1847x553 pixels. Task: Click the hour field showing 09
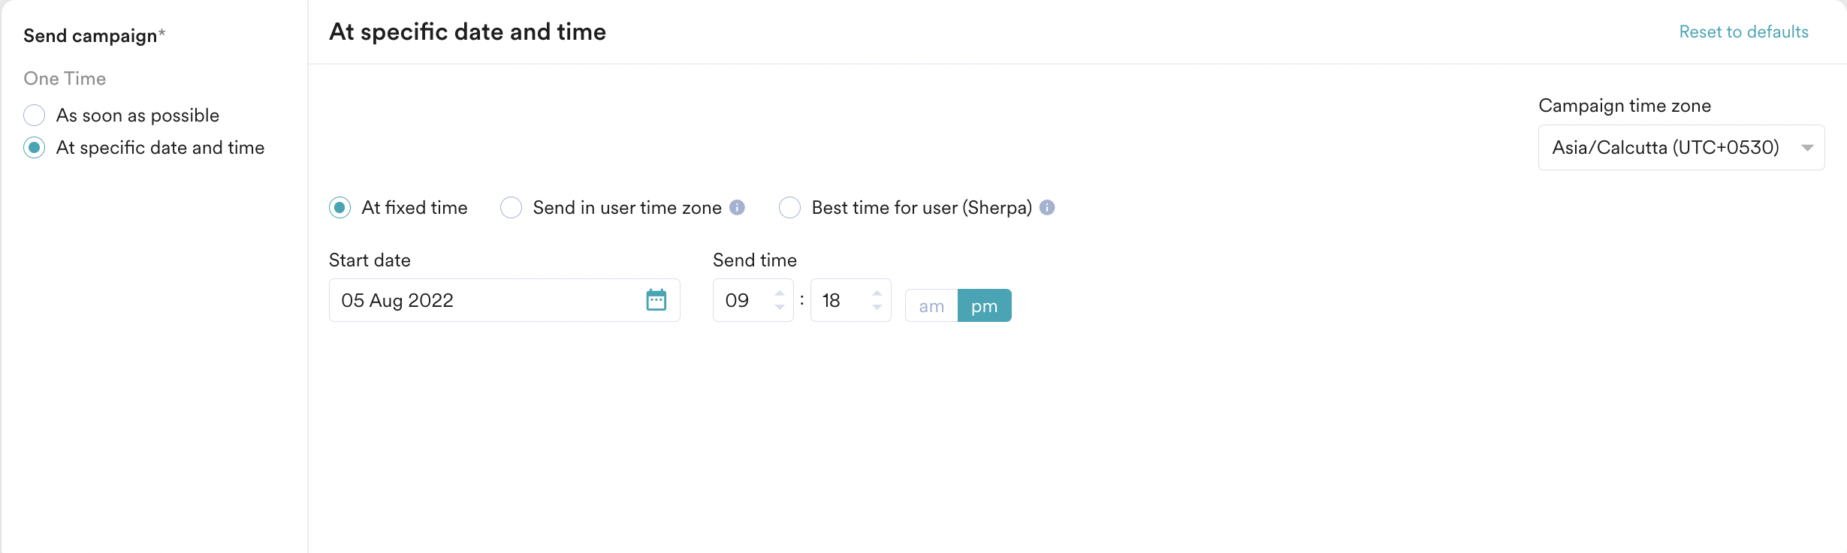pyautogui.click(x=753, y=300)
